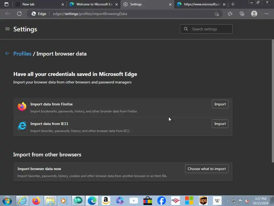This screenshot has height=206, width=274.
Task: Open the profile avatar menu
Action: [254, 14]
